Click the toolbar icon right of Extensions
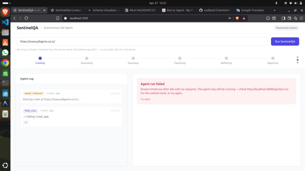The image size is (305, 171). click(x=274, y=18)
